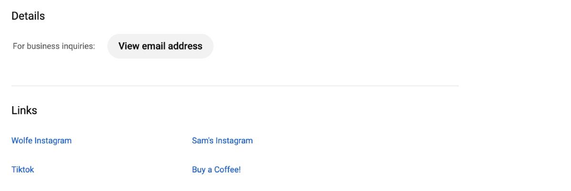The height and width of the screenshot is (191, 571).
Task: Open the Wolfe Instagram link
Action: [41, 141]
